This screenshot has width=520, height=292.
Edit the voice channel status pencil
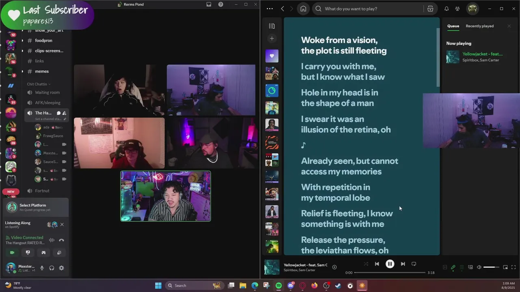pos(65,119)
